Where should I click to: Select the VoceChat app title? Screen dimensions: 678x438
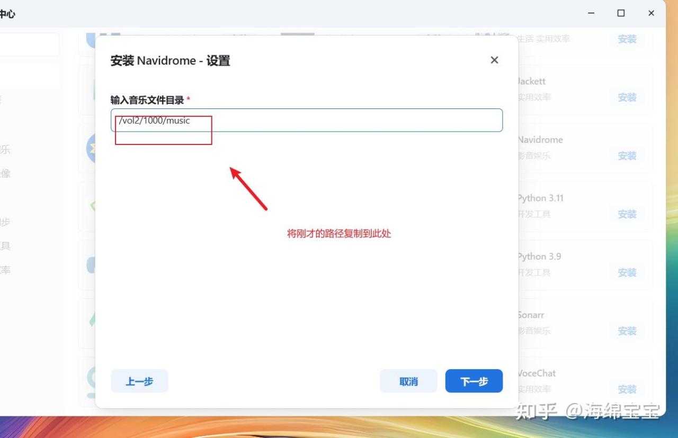537,373
